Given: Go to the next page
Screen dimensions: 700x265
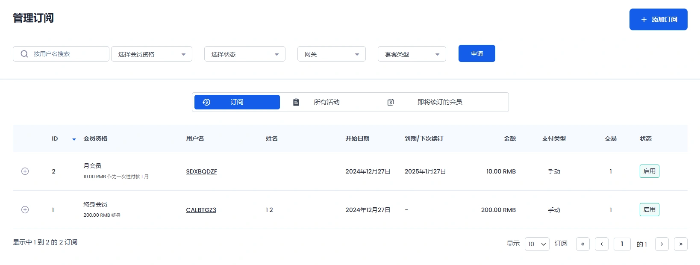Looking at the screenshot, I should pos(662,244).
